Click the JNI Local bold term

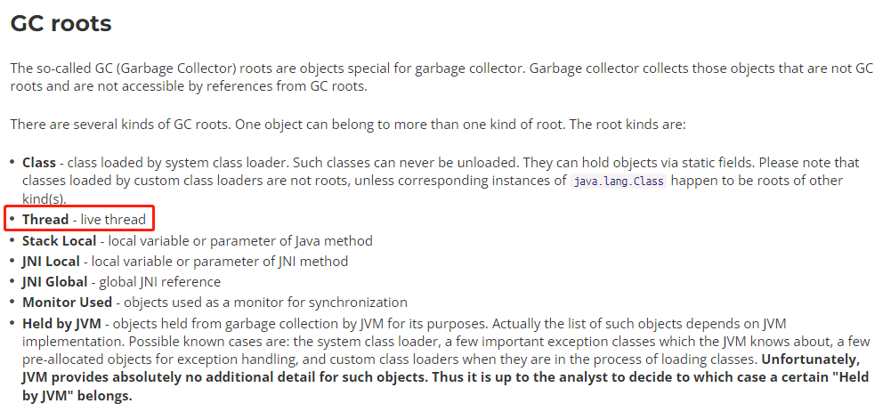coord(51,262)
